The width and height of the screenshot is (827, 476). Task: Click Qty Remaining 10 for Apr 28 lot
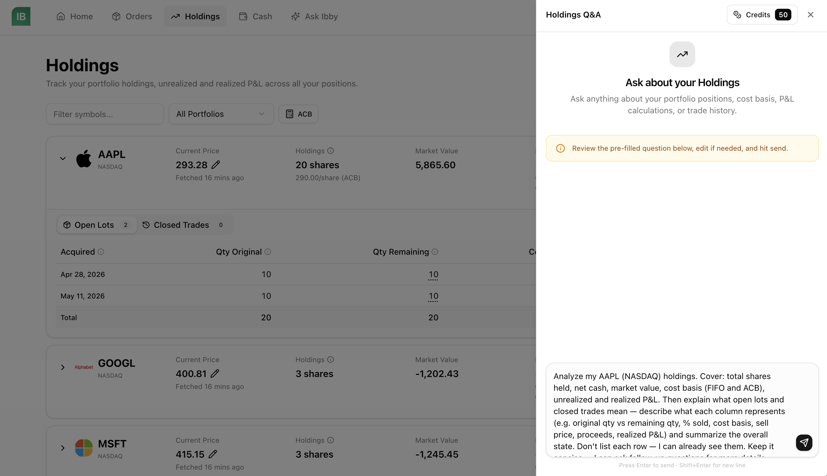tap(433, 275)
